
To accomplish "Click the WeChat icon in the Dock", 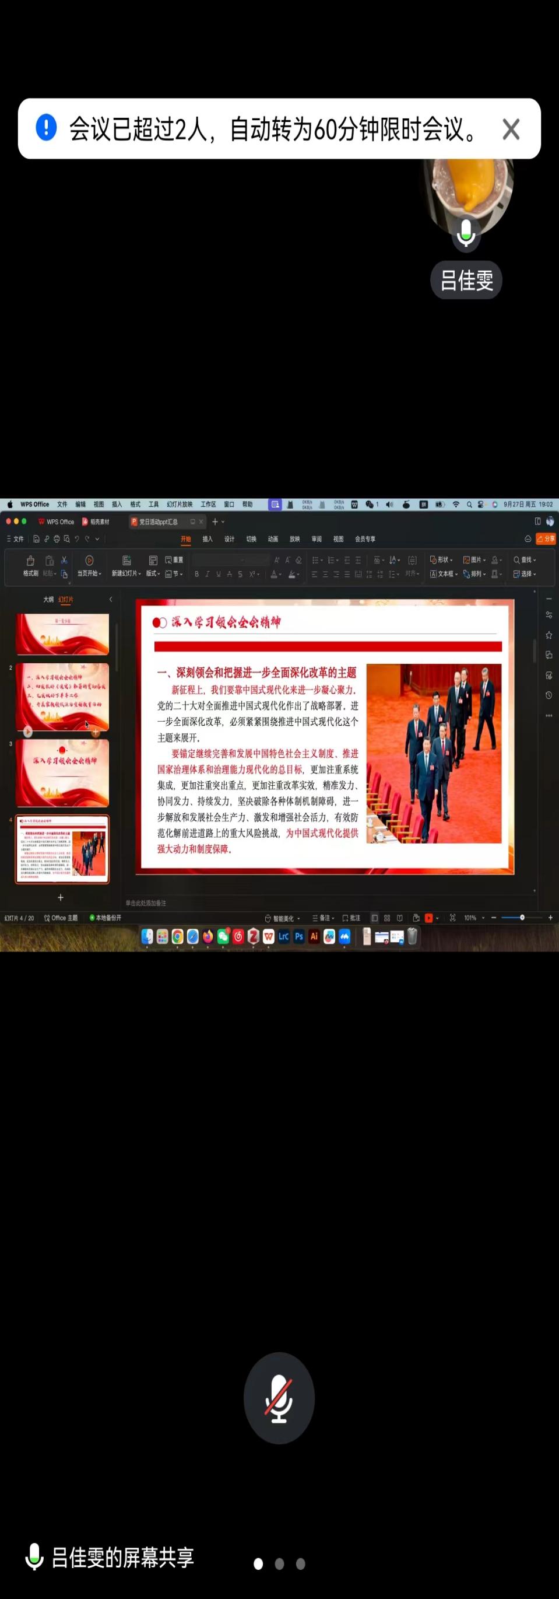I will click(x=223, y=936).
